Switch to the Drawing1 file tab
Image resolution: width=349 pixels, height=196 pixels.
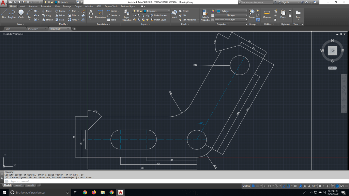coord(33,29)
